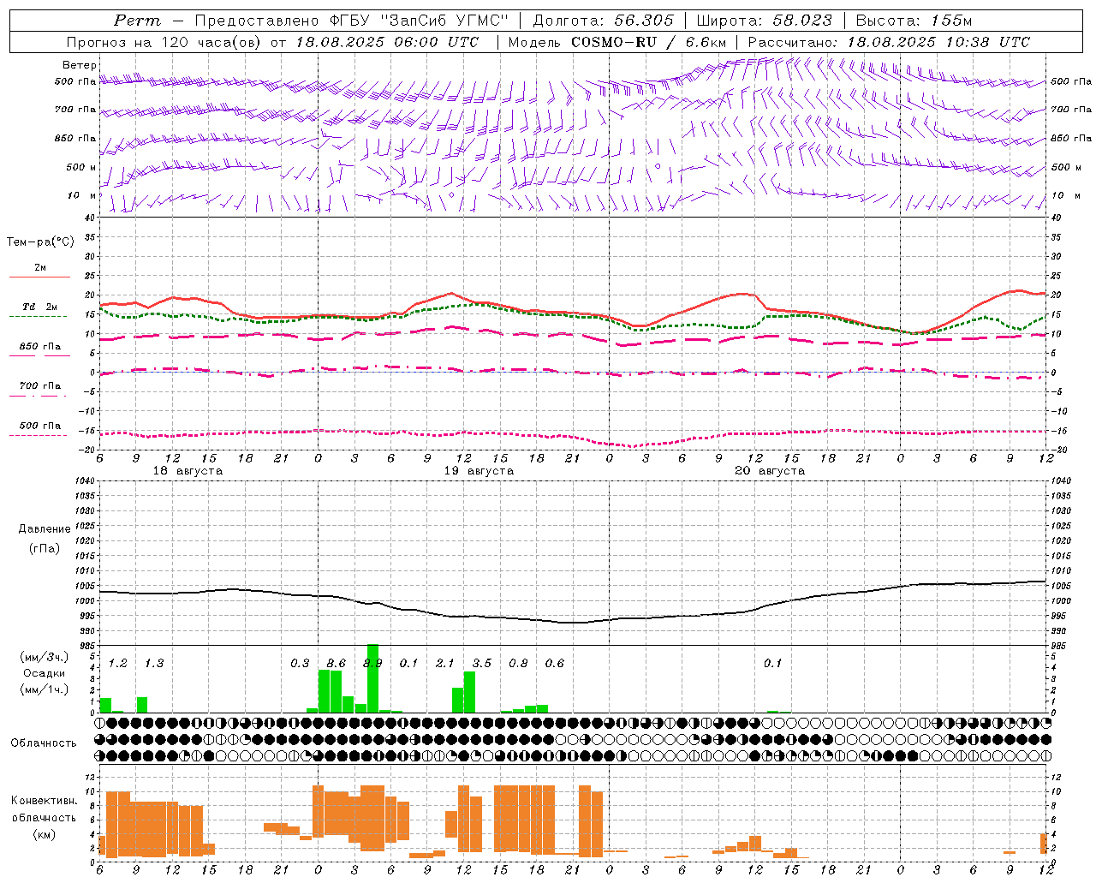Click the longitude value 56.305
This screenshot has width=1096, height=877.
point(644,21)
